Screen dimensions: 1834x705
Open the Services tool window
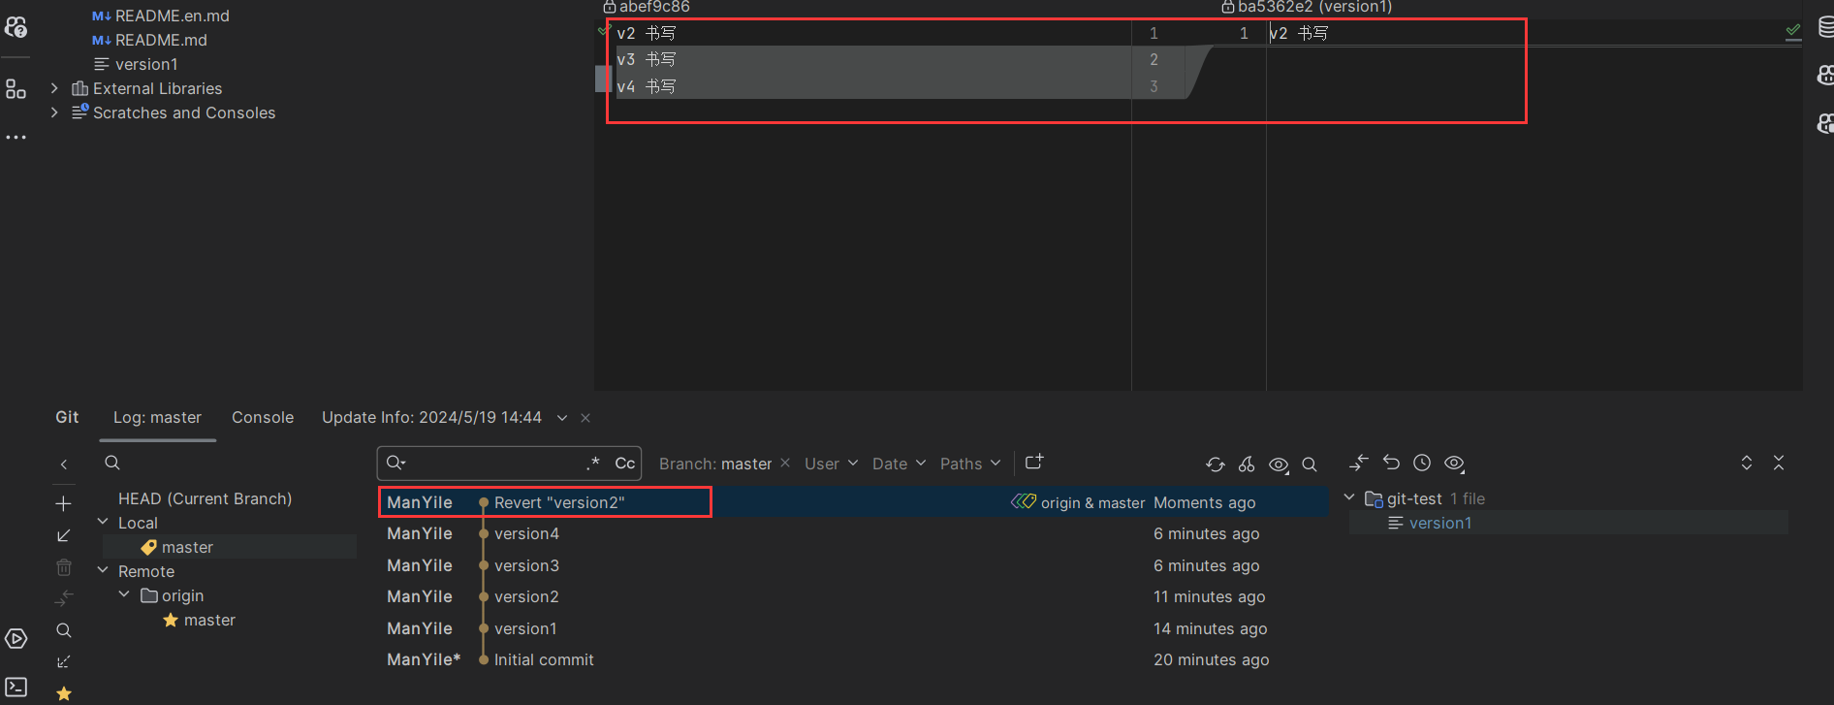16,639
